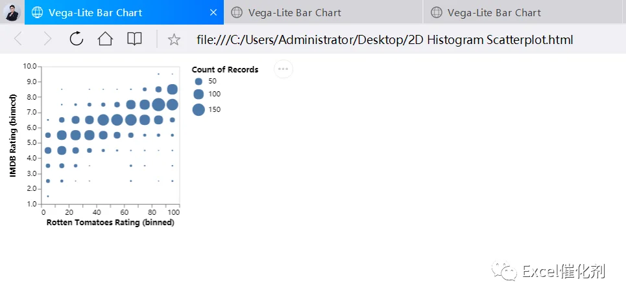Click the 50 legend circle
This screenshot has width=626, height=299.
point(199,81)
